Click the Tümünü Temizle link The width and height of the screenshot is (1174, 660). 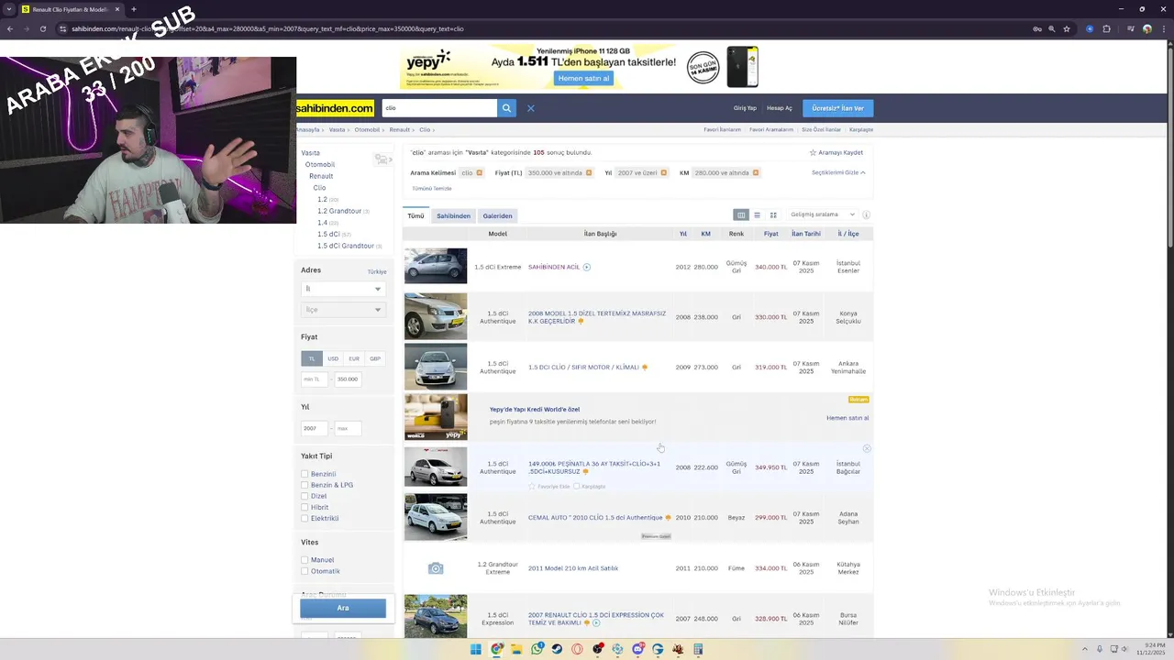click(431, 189)
